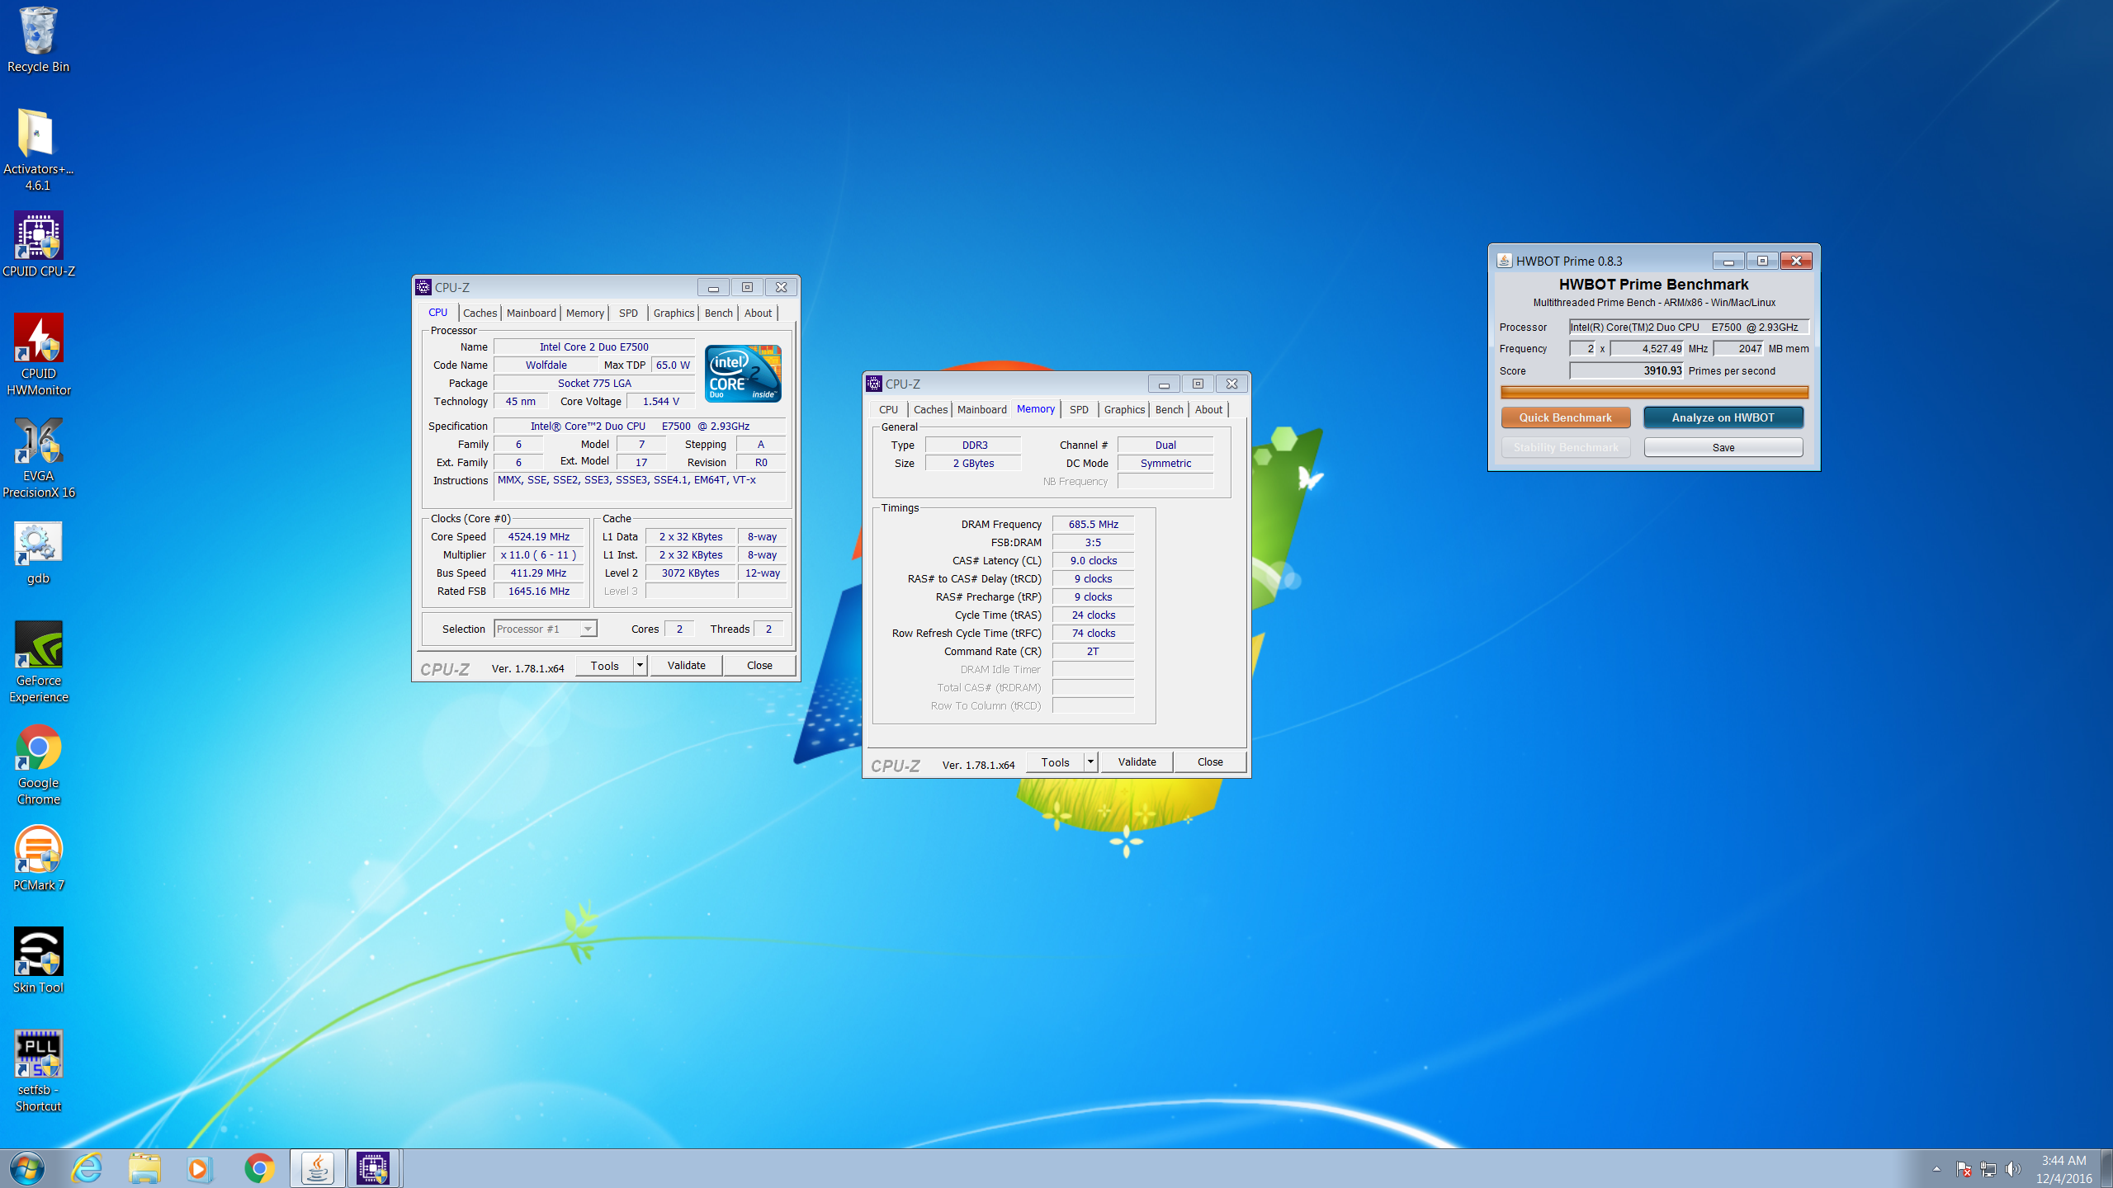Open setfsb Shortcut desktop icon
The image size is (2113, 1188).
click(38, 1071)
